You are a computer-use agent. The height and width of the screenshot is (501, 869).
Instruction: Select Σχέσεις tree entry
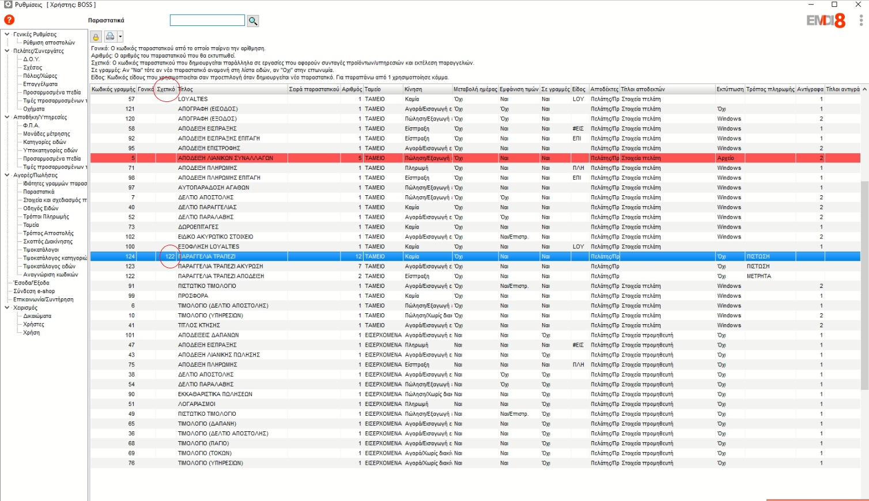pyautogui.click(x=32, y=67)
